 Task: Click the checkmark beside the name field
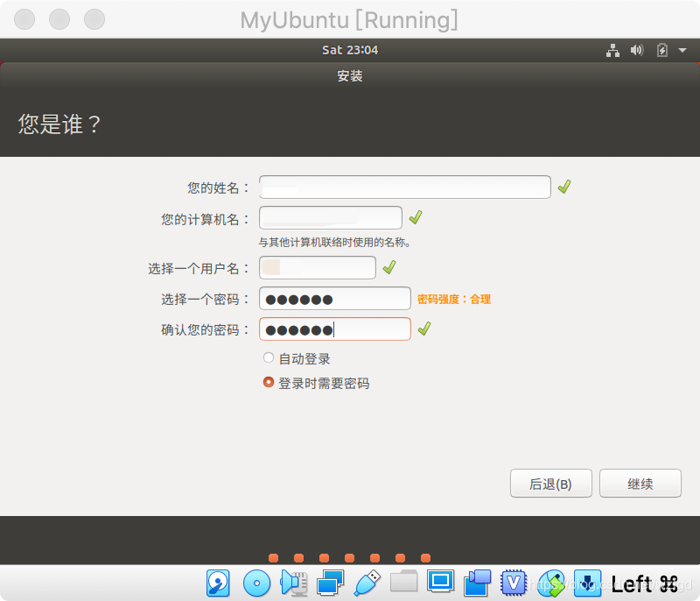564,187
